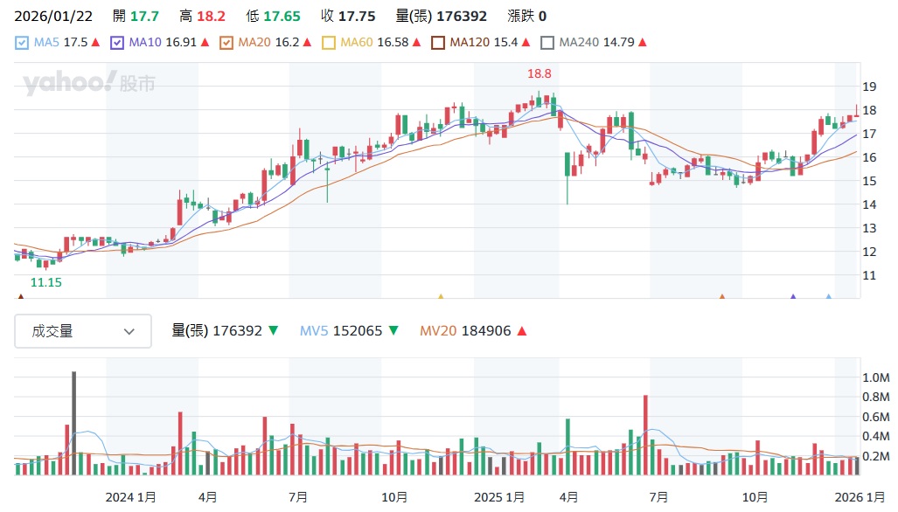Click the red up-arrow beside MV20 184906
The height and width of the screenshot is (512, 898).
click(521, 330)
